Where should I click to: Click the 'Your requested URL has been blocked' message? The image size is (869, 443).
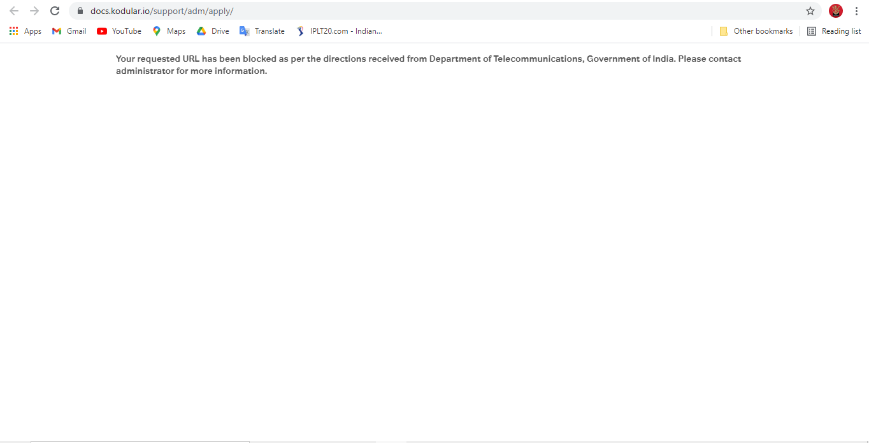pyautogui.click(x=428, y=65)
